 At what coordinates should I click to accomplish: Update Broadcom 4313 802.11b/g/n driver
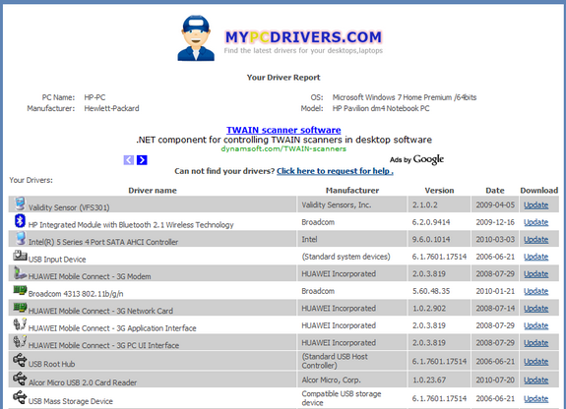pos(535,291)
